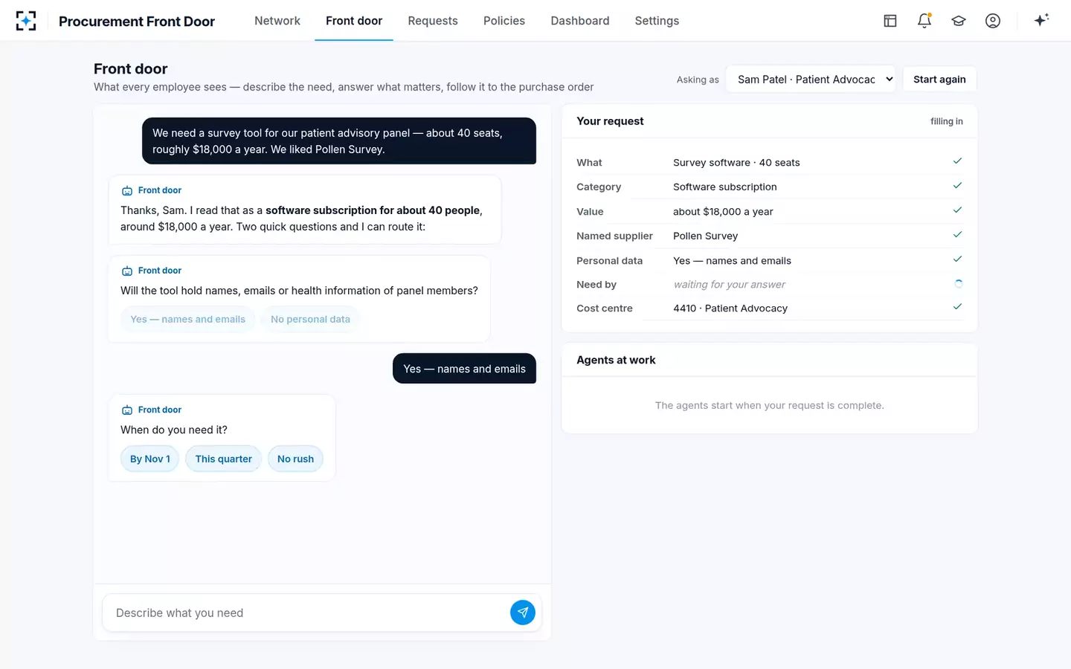Click the faded 'Yes — names and emails' chip
1071x669 pixels.
point(188,320)
